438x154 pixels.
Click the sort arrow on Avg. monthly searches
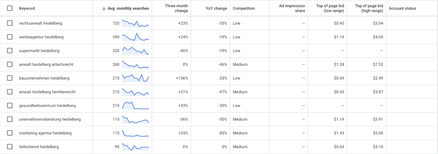(105, 8)
